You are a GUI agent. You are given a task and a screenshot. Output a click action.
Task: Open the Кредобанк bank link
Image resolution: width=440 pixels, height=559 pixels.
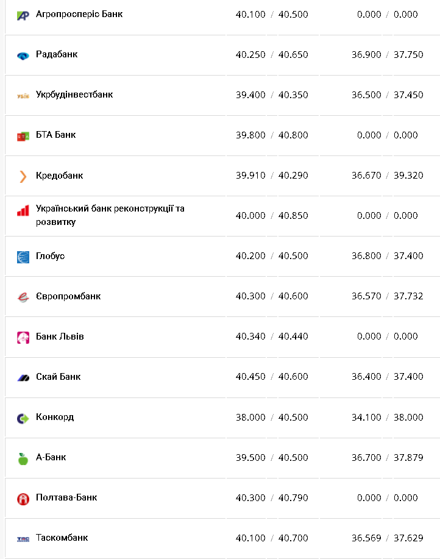click(x=59, y=176)
